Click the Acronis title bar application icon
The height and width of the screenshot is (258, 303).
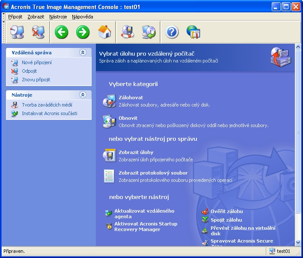pyautogui.click(x=6, y=6)
